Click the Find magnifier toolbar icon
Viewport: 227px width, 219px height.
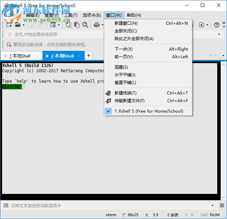(x=85, y=25)
